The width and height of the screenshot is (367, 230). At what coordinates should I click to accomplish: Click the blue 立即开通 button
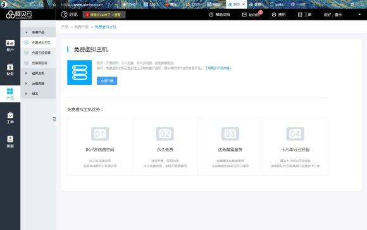click(107, 80)
